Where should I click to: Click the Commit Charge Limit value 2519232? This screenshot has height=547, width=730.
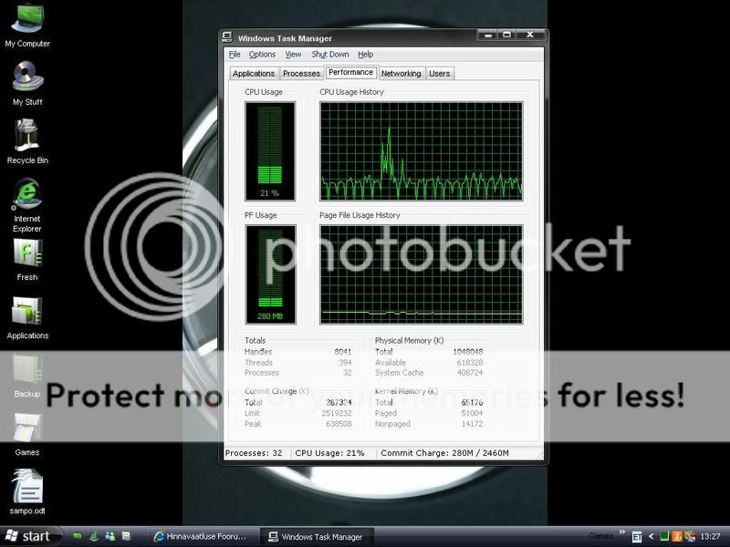337,413
